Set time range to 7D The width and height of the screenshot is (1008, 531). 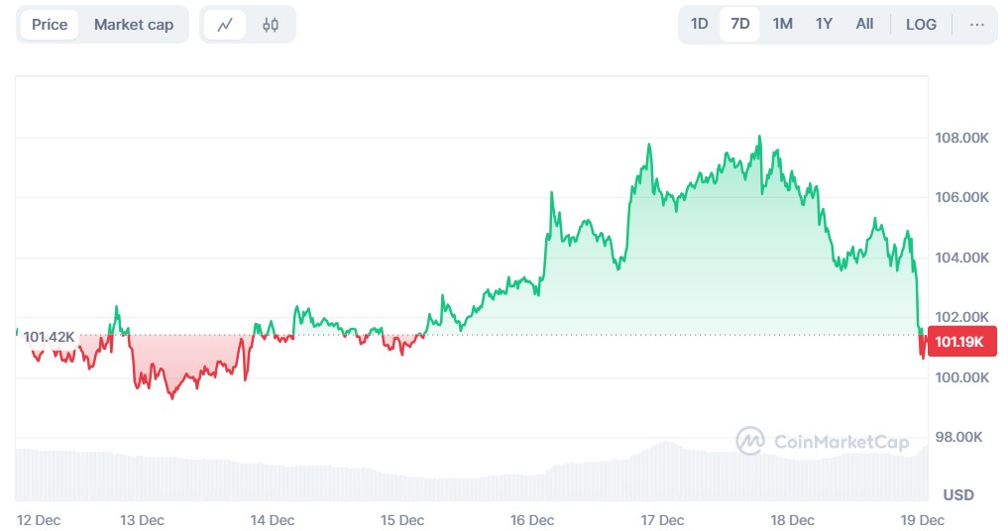739,25
